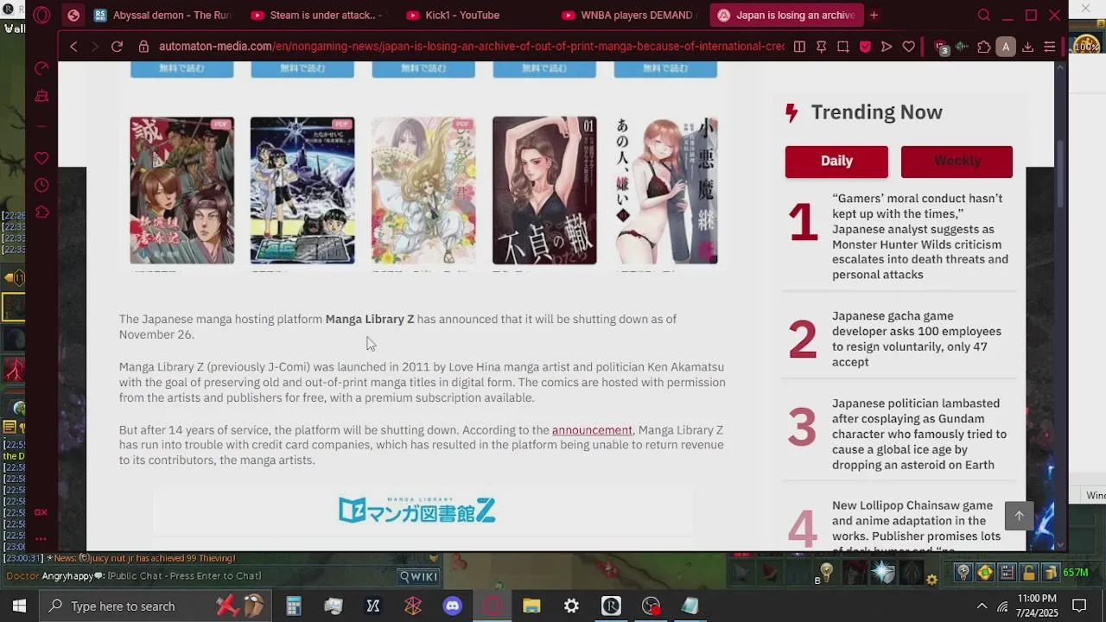Screen dimensions: 1106x622
Task: Open the GX corner icon in sidebar
Action: tap(41, 512)
